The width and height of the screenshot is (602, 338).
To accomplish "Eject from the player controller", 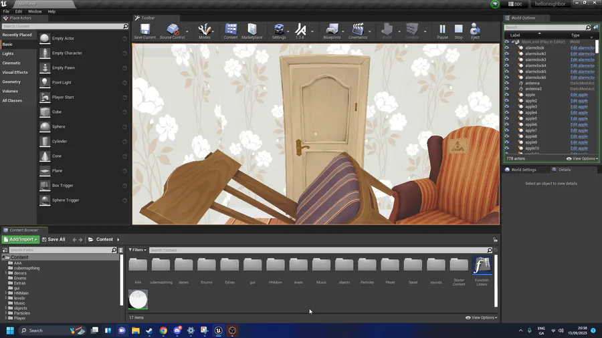I will click(475, 31).
